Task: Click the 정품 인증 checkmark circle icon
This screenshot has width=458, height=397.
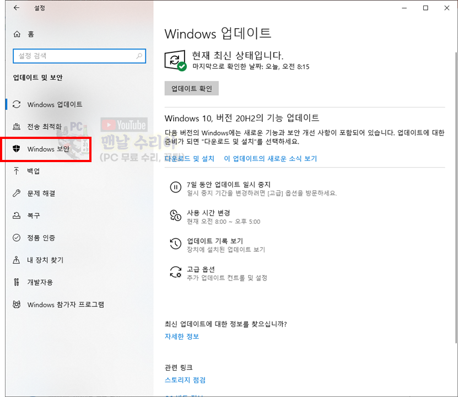Action: tap(17, 238)
